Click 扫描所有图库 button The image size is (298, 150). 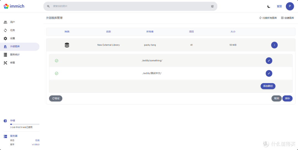(x=268, y=18)
